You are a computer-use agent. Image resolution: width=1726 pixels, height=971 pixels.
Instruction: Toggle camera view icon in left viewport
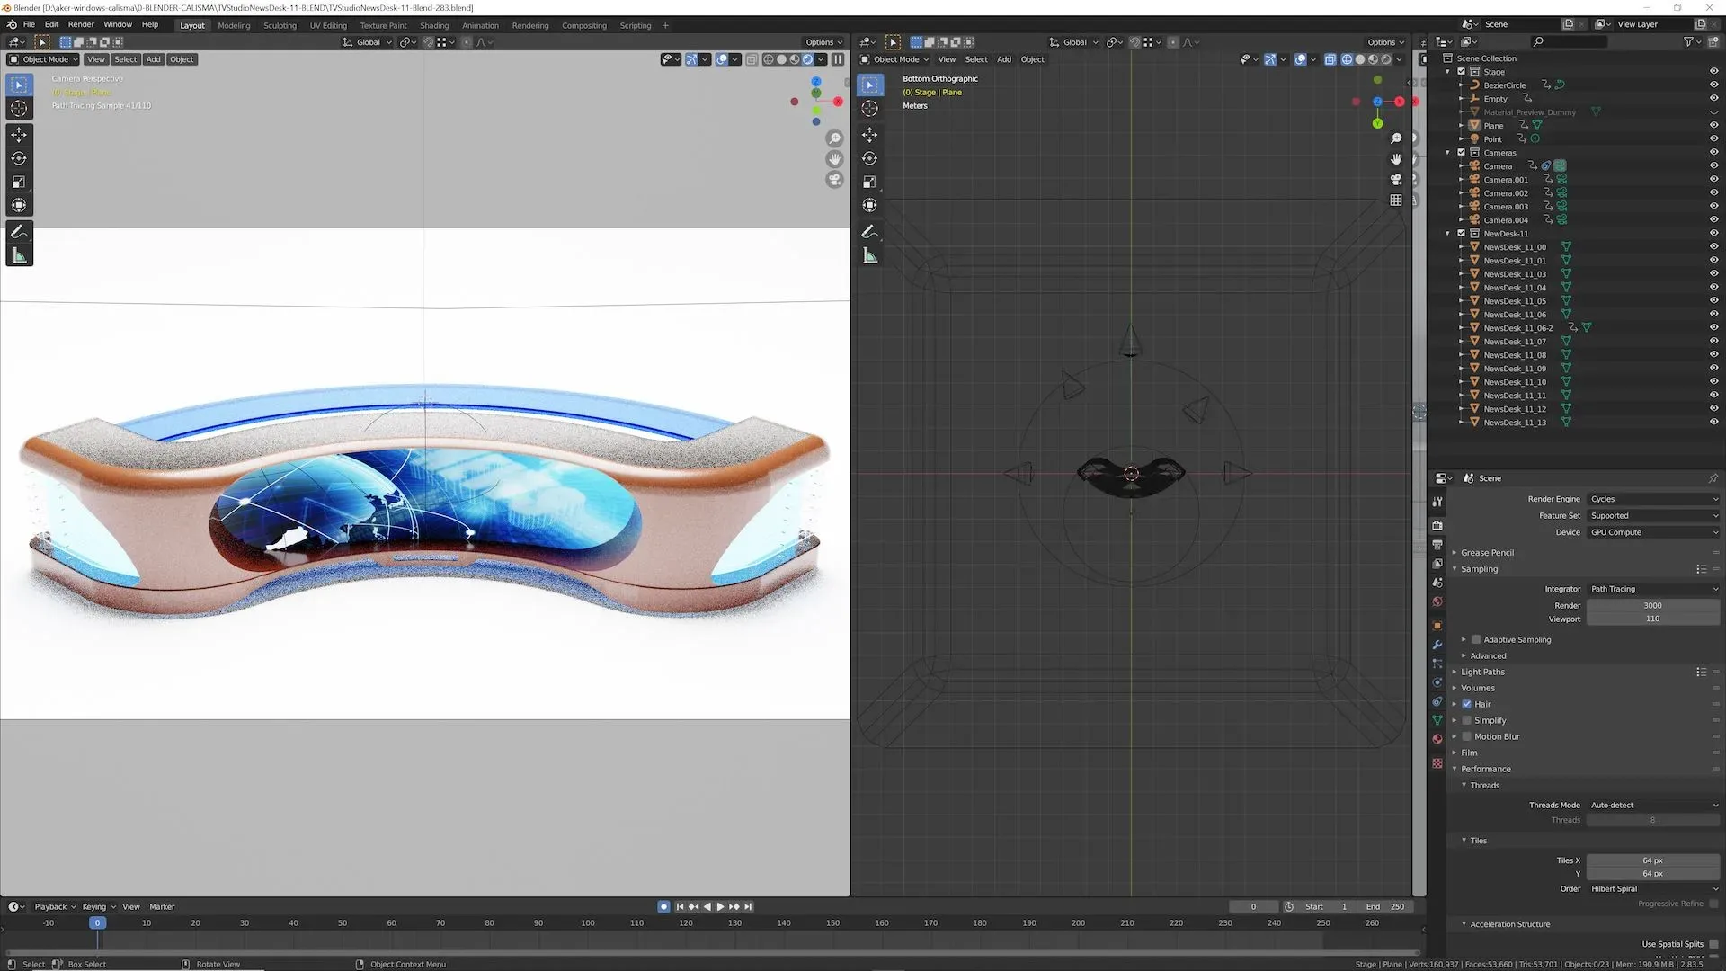point(834,180)
